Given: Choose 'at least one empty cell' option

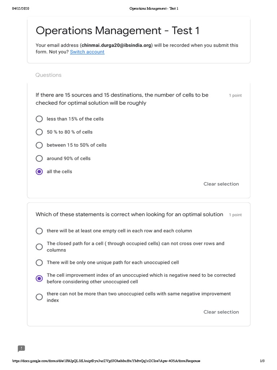Looking at the screenshot, I should pyautogui.click(x=39, y=231).
